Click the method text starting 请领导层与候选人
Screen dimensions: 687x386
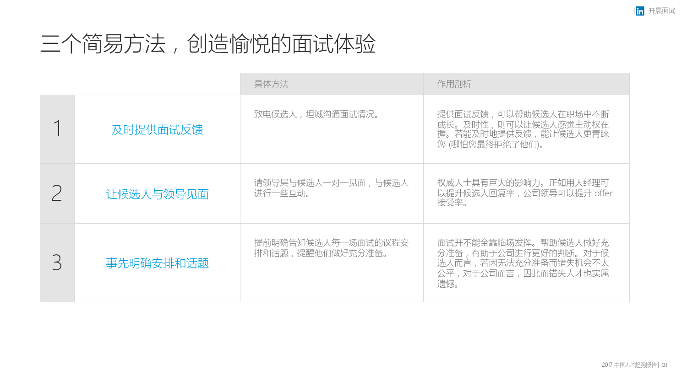pyautogui.click(x=331, y=188)
